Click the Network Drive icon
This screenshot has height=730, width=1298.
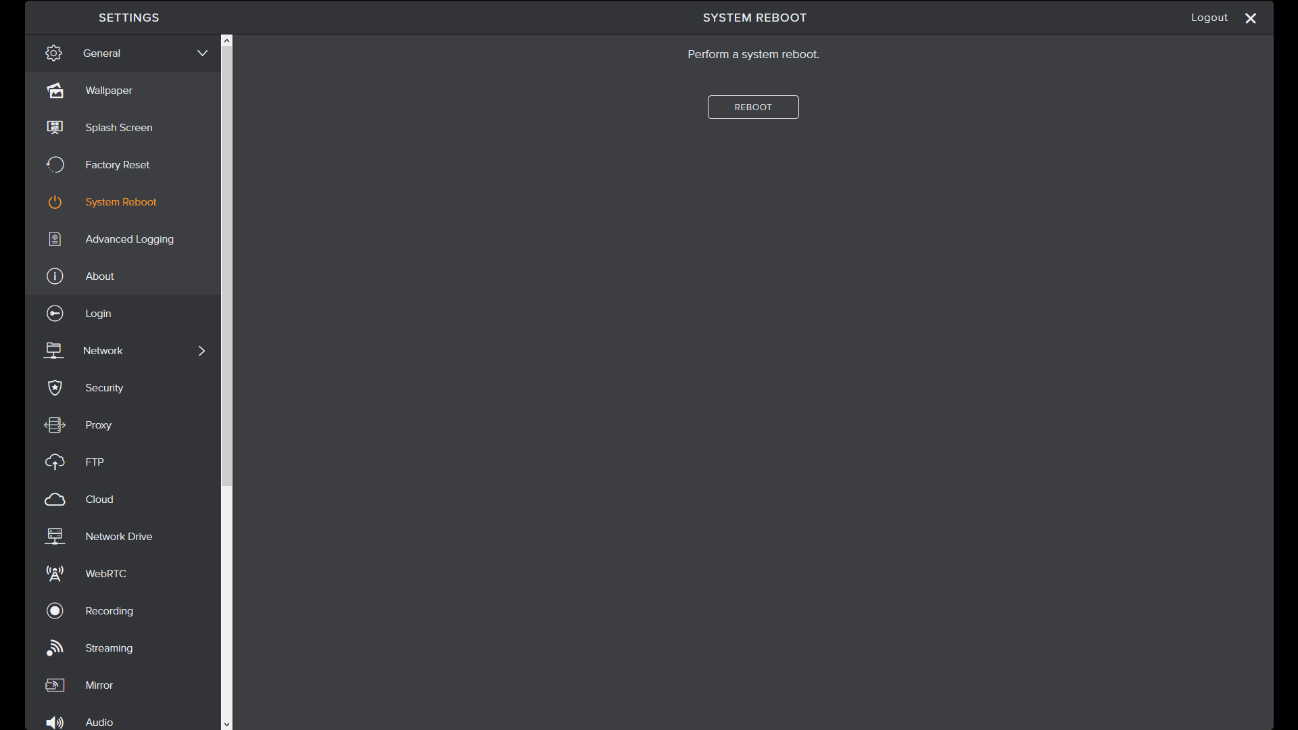[55, 536]
